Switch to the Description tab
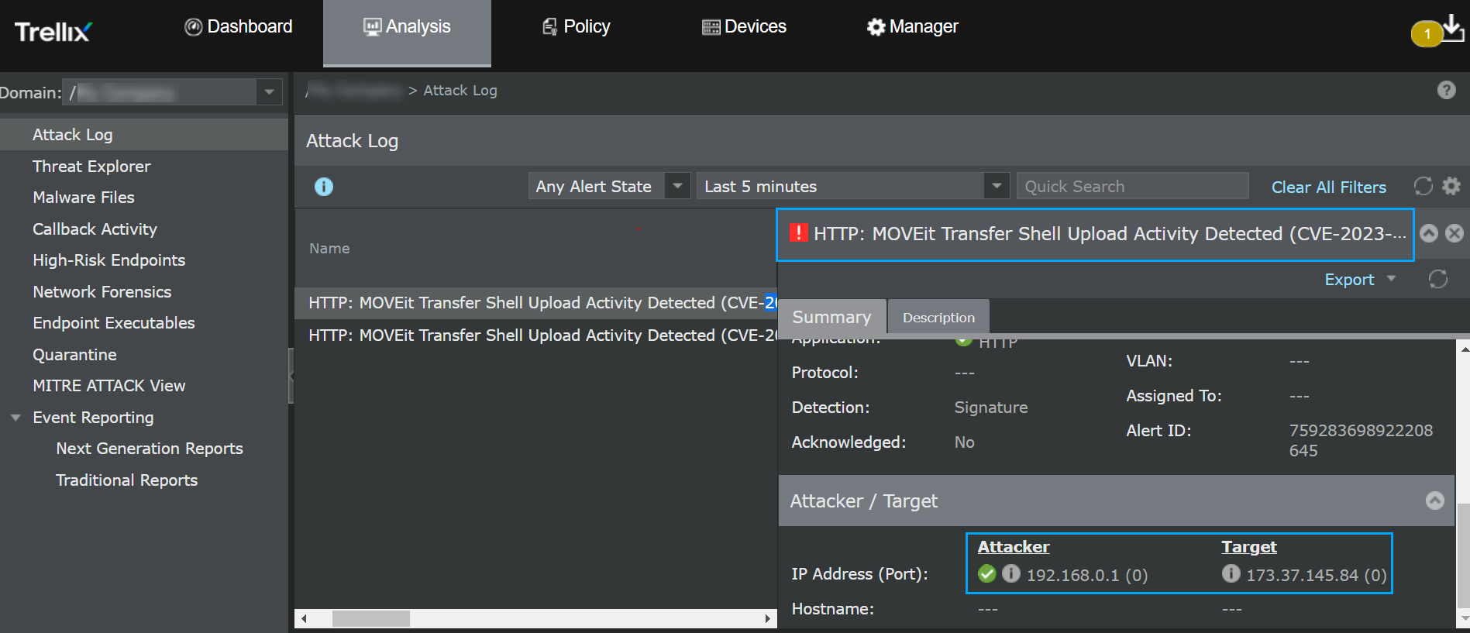This screenshot has width=1470, height=633. 938,318
